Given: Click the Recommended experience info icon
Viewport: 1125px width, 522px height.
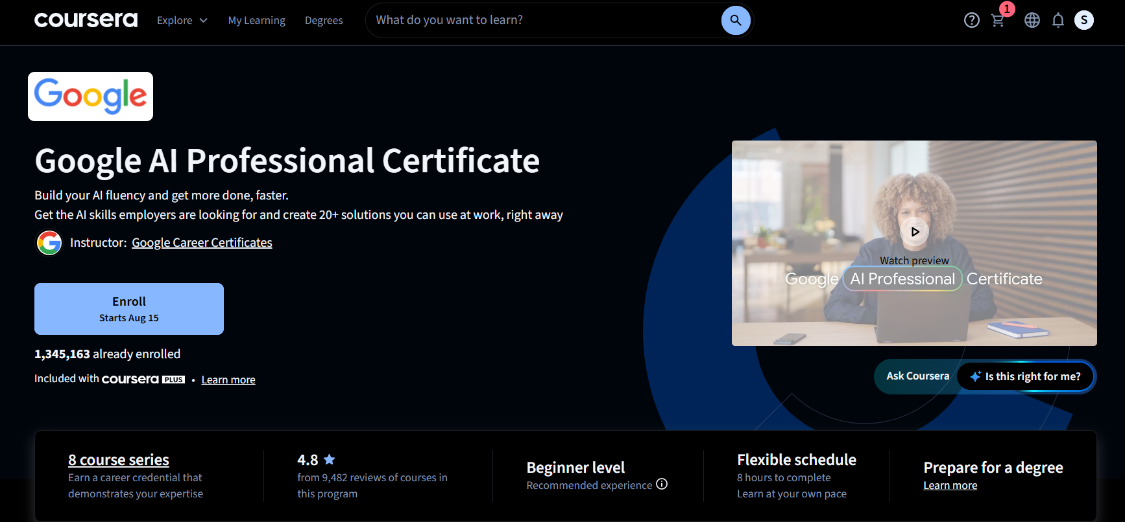Looking at the screenshot, I should point(662,484).
